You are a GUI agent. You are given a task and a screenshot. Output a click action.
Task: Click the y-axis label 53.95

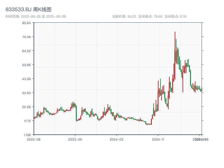point(26,65)
